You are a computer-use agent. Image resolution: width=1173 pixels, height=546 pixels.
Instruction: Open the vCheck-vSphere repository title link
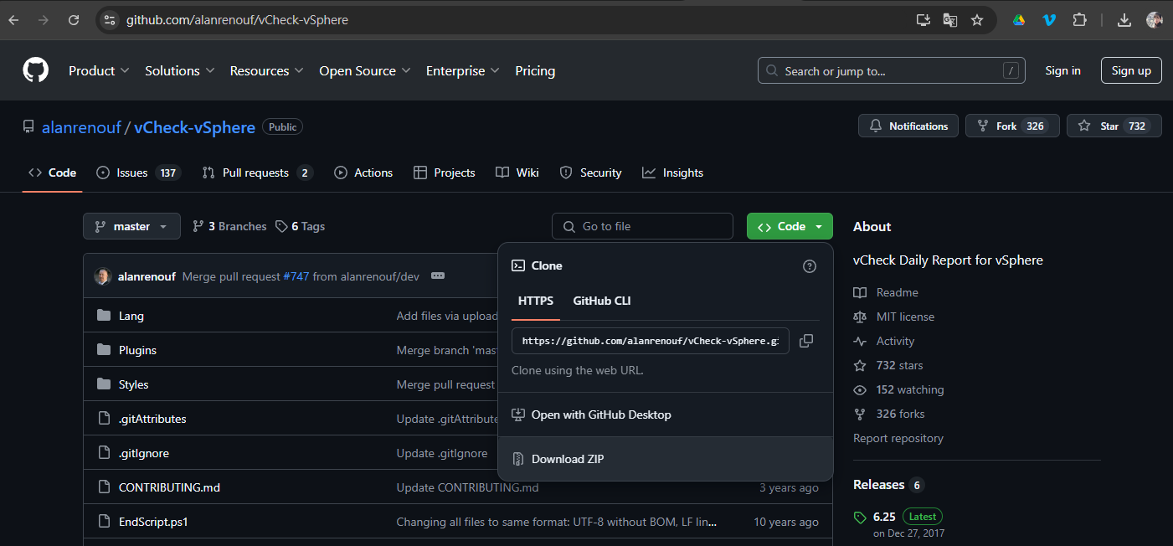pyautogui.click(x=194, y=127)
